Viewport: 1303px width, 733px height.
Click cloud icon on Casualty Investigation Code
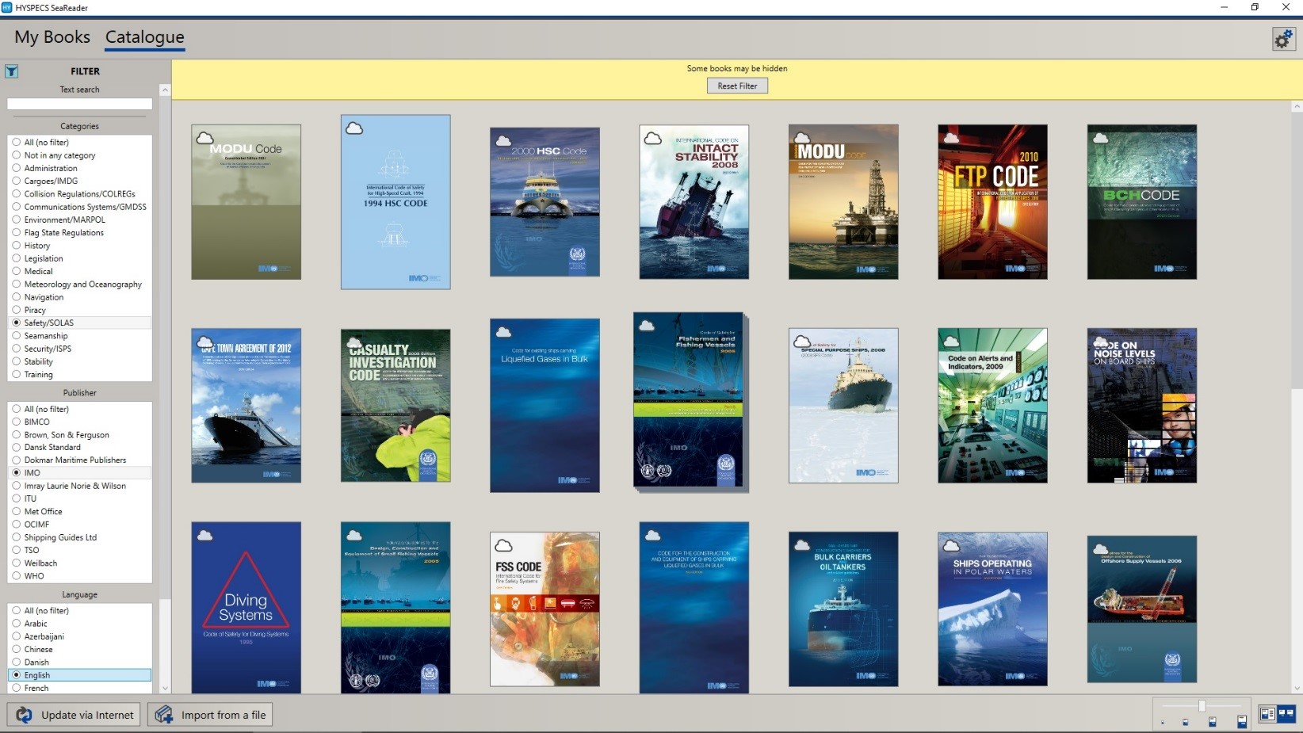click(354, 342)
